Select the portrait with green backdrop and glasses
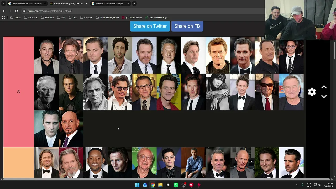 click(x=144, y=162)
